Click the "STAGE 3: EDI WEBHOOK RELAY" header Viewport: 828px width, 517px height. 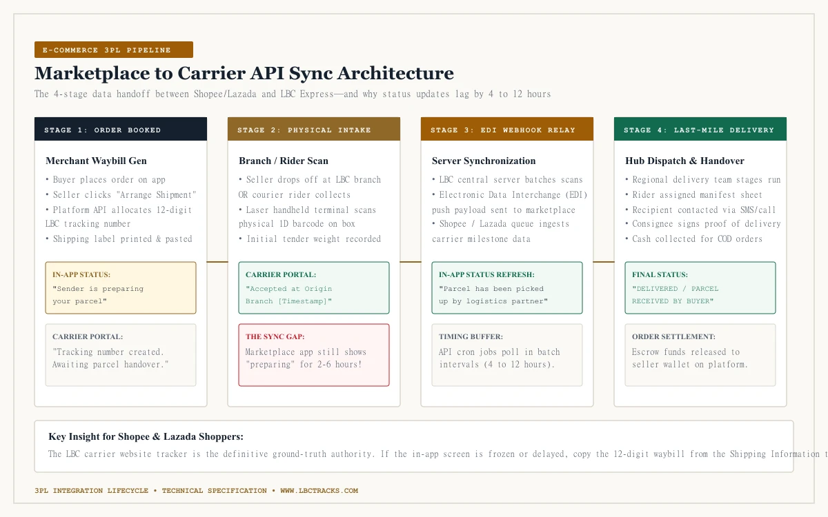[507, 129]
